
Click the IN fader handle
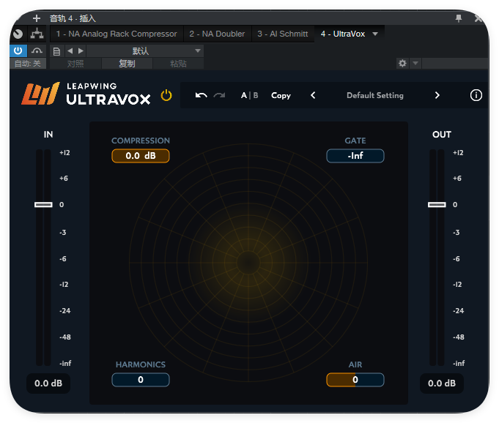[x=43, y=205]
